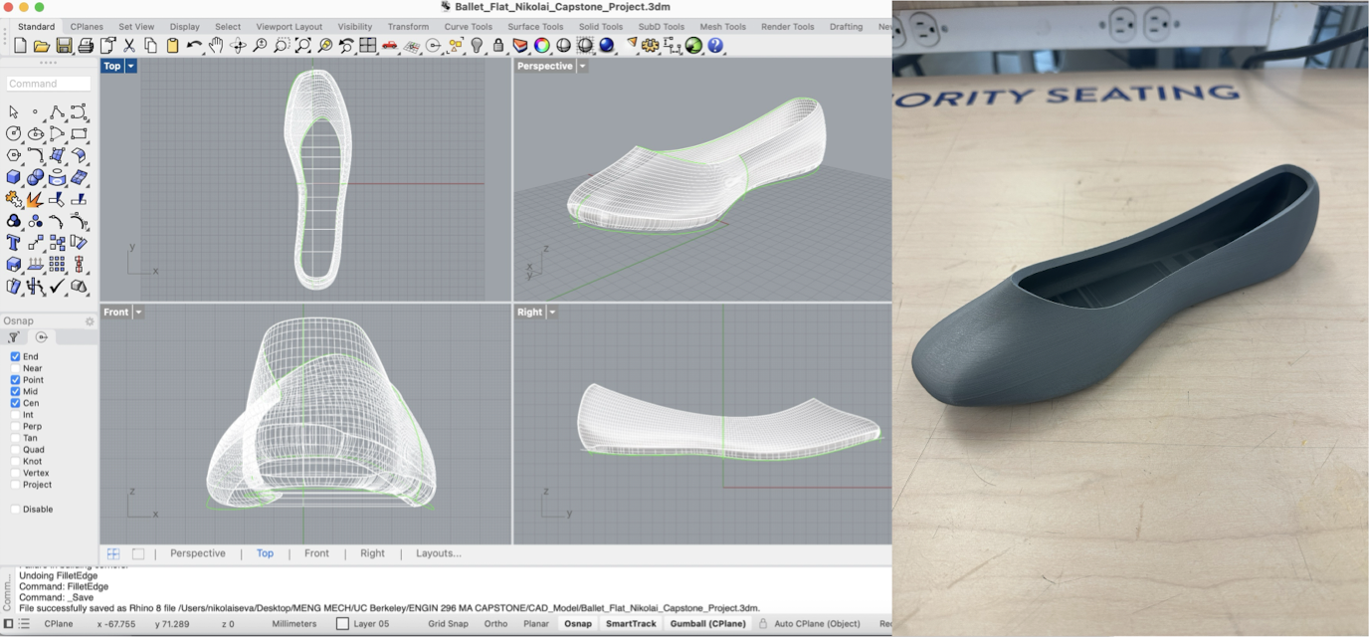The width and height of the screenshot is (1369, 639).
Task: Click the Explode icon in the sidebar
Action: point(36,199)
